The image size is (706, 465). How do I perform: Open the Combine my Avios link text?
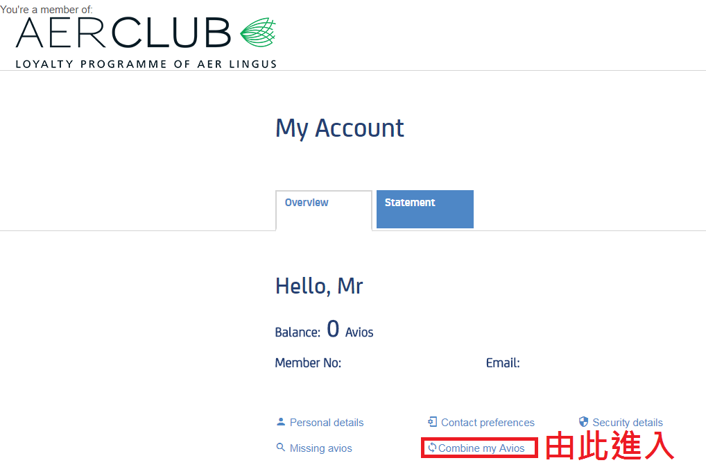tap(481, 448)
